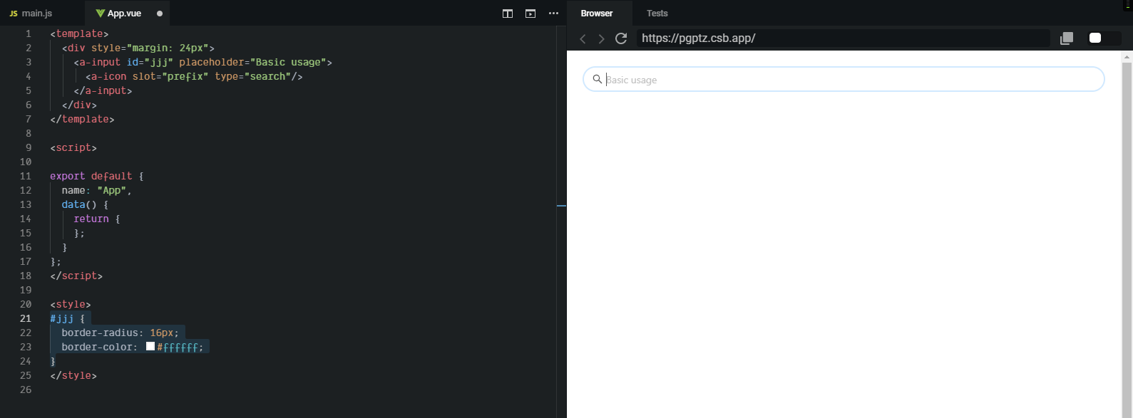Click the 'a-icon' tag on line 4
Image resolution: width=1133 pixels, height=418 pixels.
pos(109,76)
